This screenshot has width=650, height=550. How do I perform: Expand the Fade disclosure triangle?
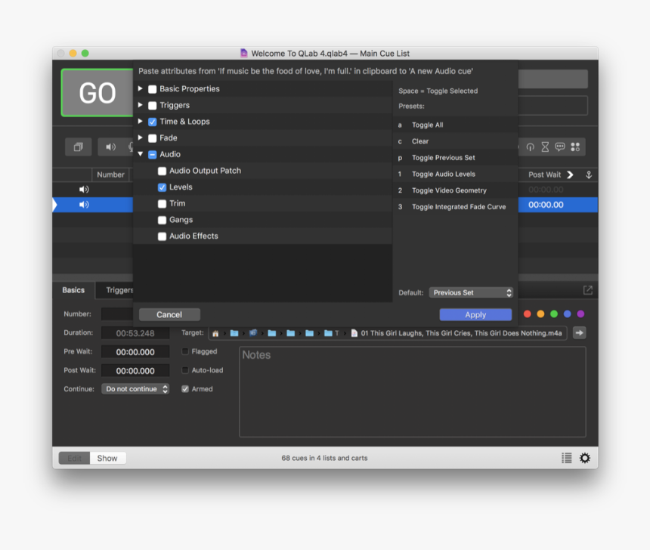(x=141, y=137)
